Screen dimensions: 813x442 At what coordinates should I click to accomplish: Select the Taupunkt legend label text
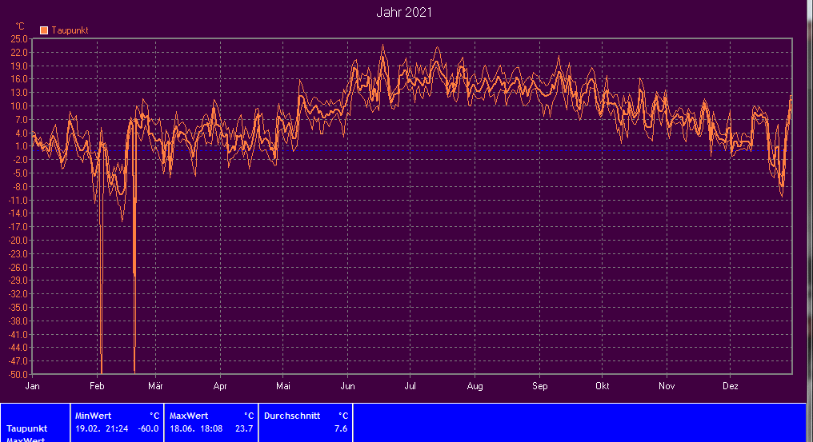[x=70, y=30]
